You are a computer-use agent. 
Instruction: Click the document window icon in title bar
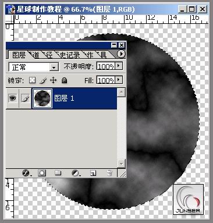click(10, 9)
